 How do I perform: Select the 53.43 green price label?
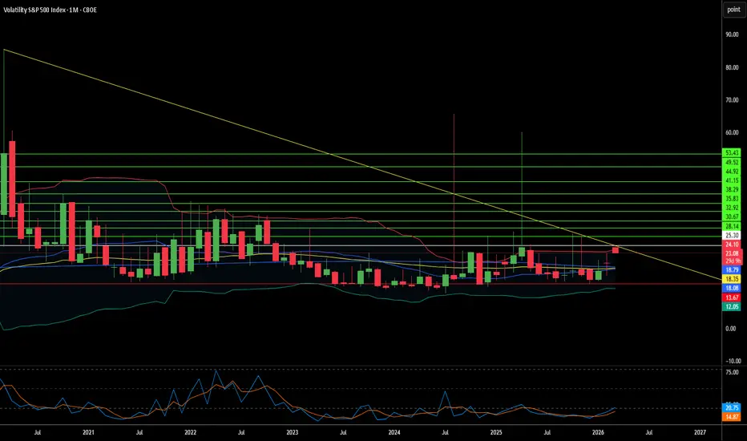[x=732, y=153]
